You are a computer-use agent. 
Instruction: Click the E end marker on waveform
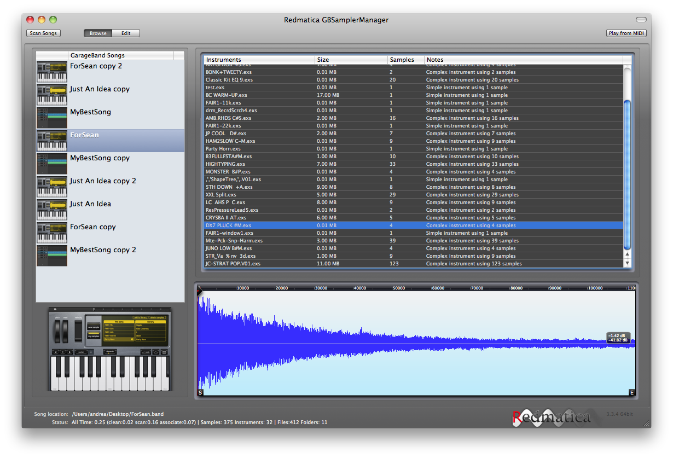coord(632,392)
